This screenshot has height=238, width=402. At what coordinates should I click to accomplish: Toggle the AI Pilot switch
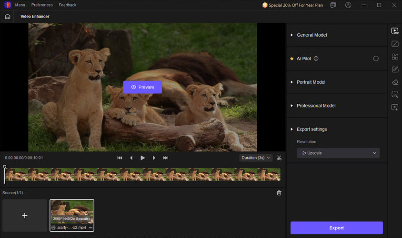click(x=376, y=59)
